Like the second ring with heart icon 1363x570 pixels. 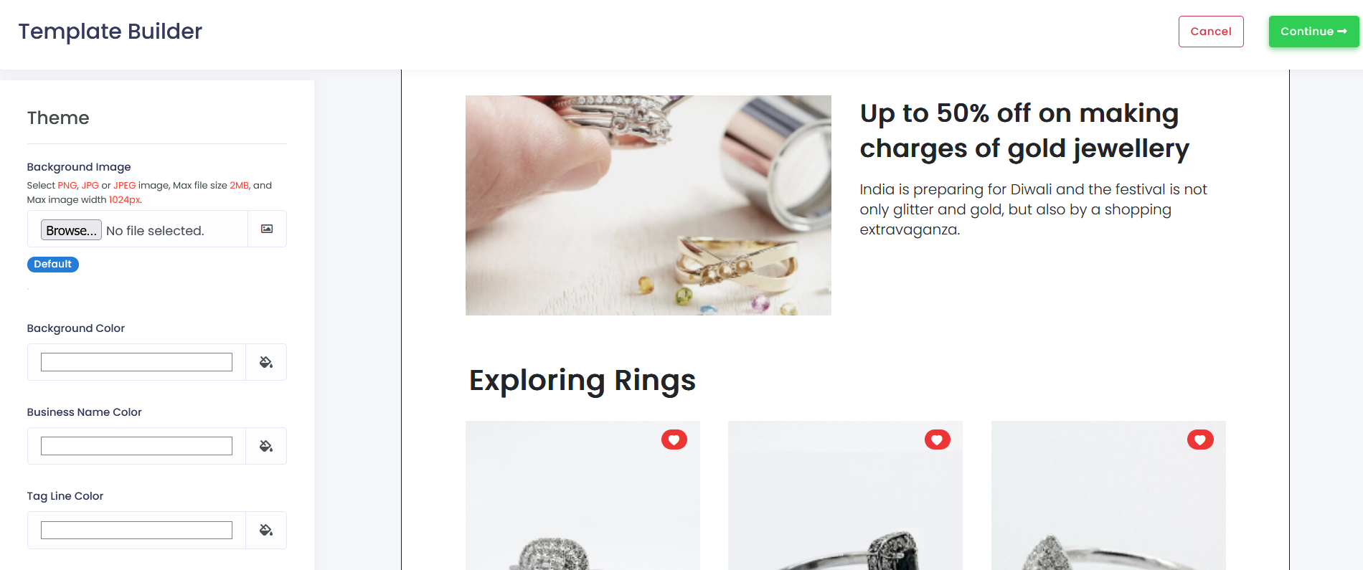[x=937, y=440]
